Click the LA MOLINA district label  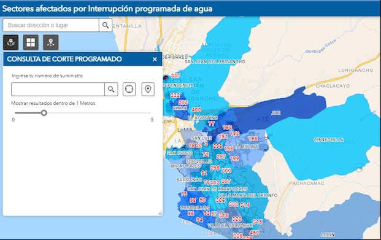pyautogui.click(x=246, y=146)
